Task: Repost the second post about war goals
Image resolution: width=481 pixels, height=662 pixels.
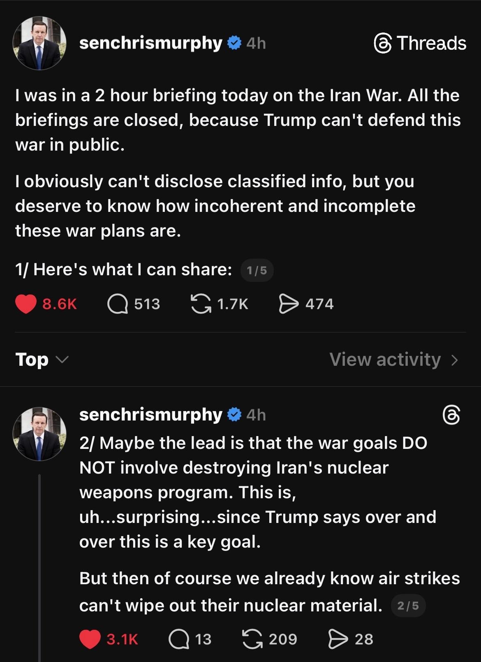Action: (252, 639)
